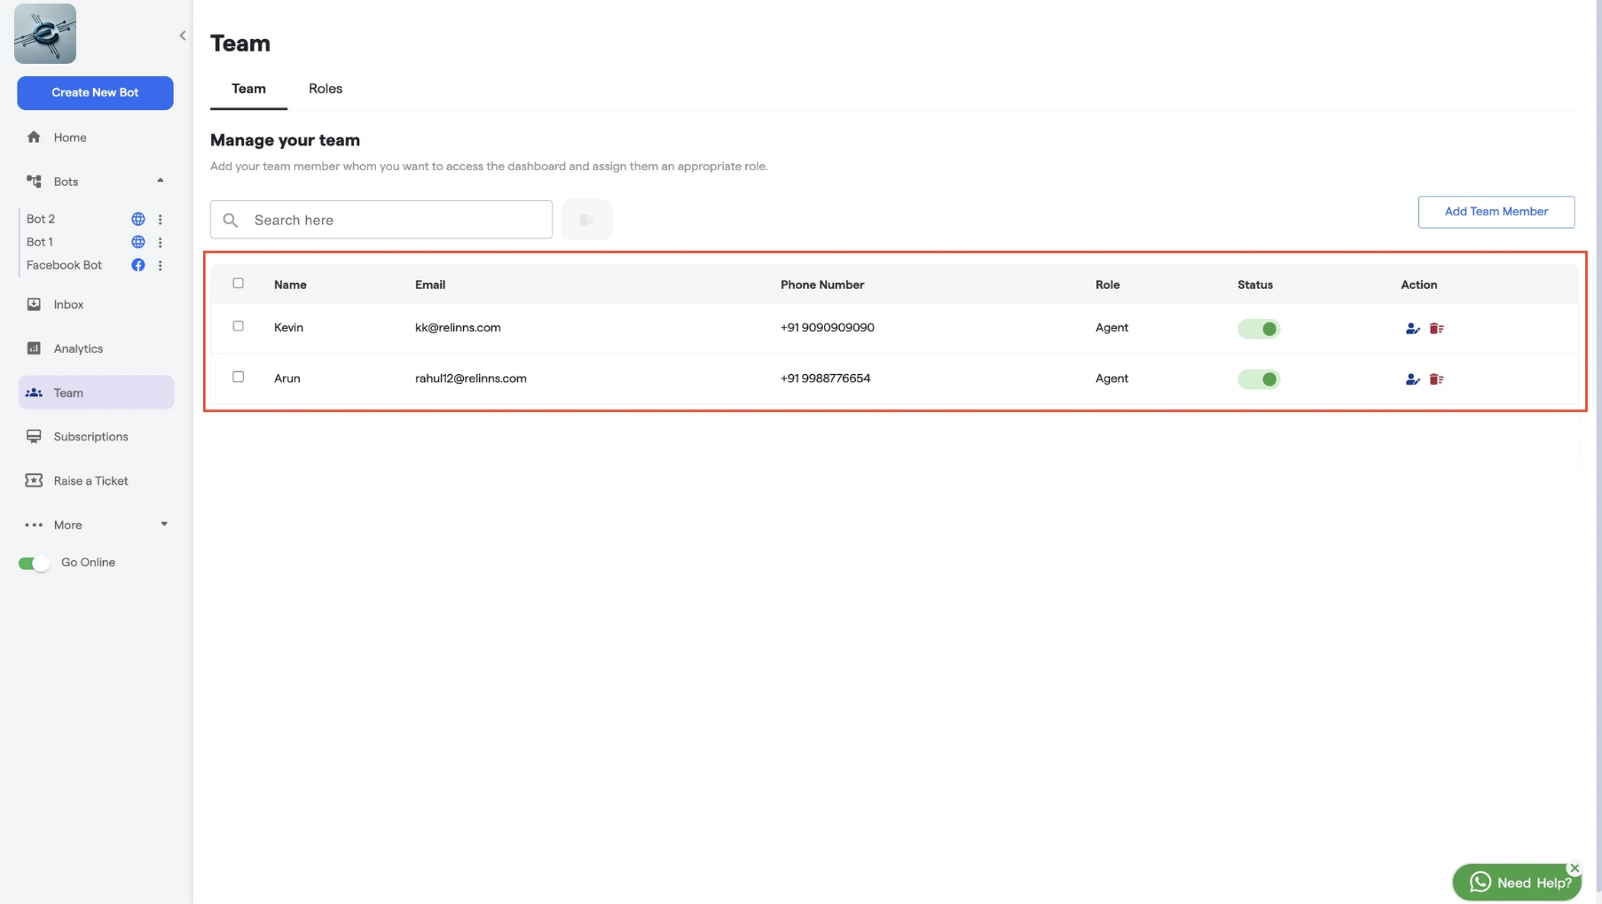Switch to the Team tab

[248, 89]
